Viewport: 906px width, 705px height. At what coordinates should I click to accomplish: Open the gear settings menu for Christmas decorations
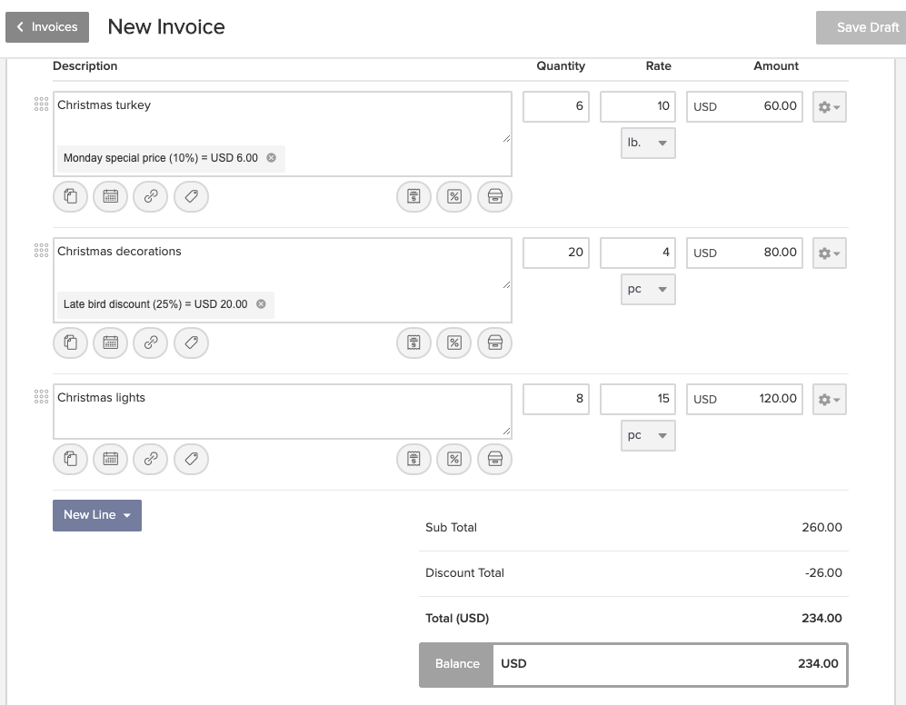pos(829,253)
